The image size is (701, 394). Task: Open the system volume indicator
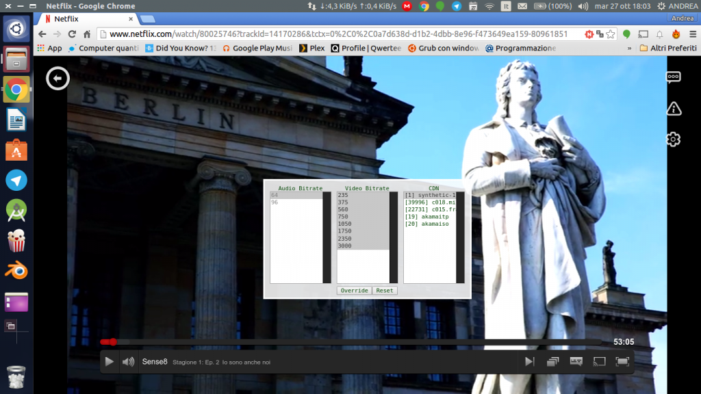point(583,6)
